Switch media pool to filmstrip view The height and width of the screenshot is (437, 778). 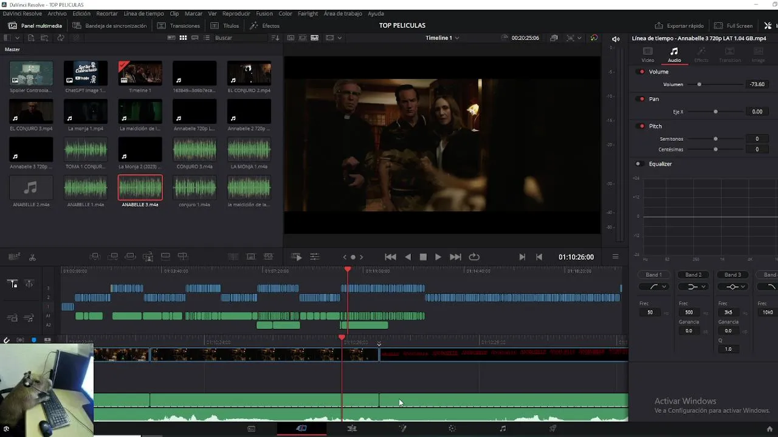[195, 38]
